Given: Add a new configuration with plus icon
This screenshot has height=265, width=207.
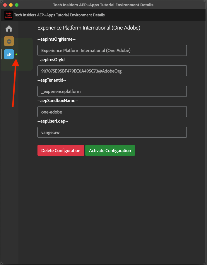Looking at the screenshot, I should 9,41.
